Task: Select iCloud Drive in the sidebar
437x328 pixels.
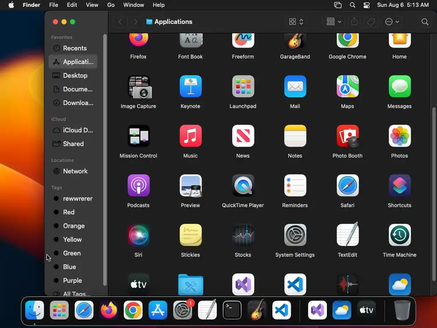Action: click(73, 130)
